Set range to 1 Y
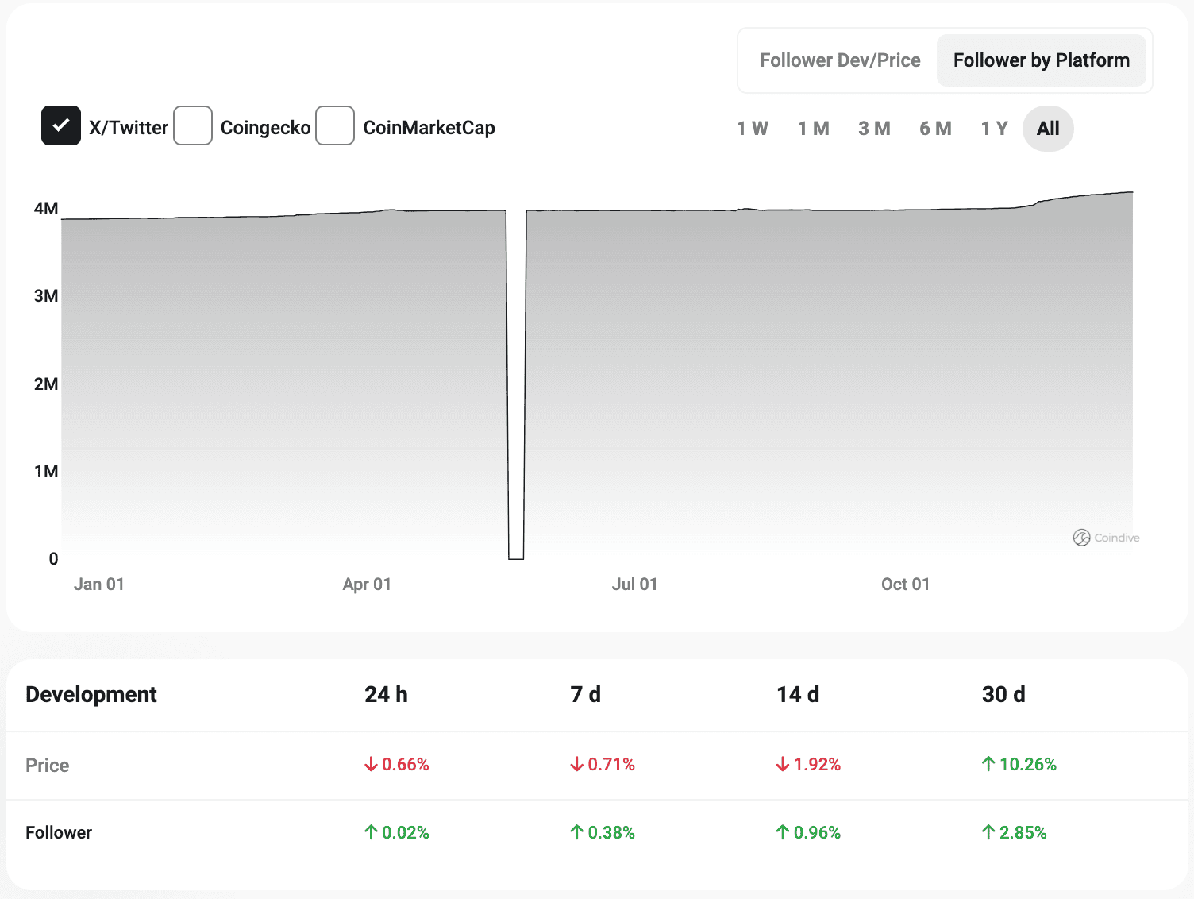Viewport: 1194px width, 899px height. click(x=994, y=129)
